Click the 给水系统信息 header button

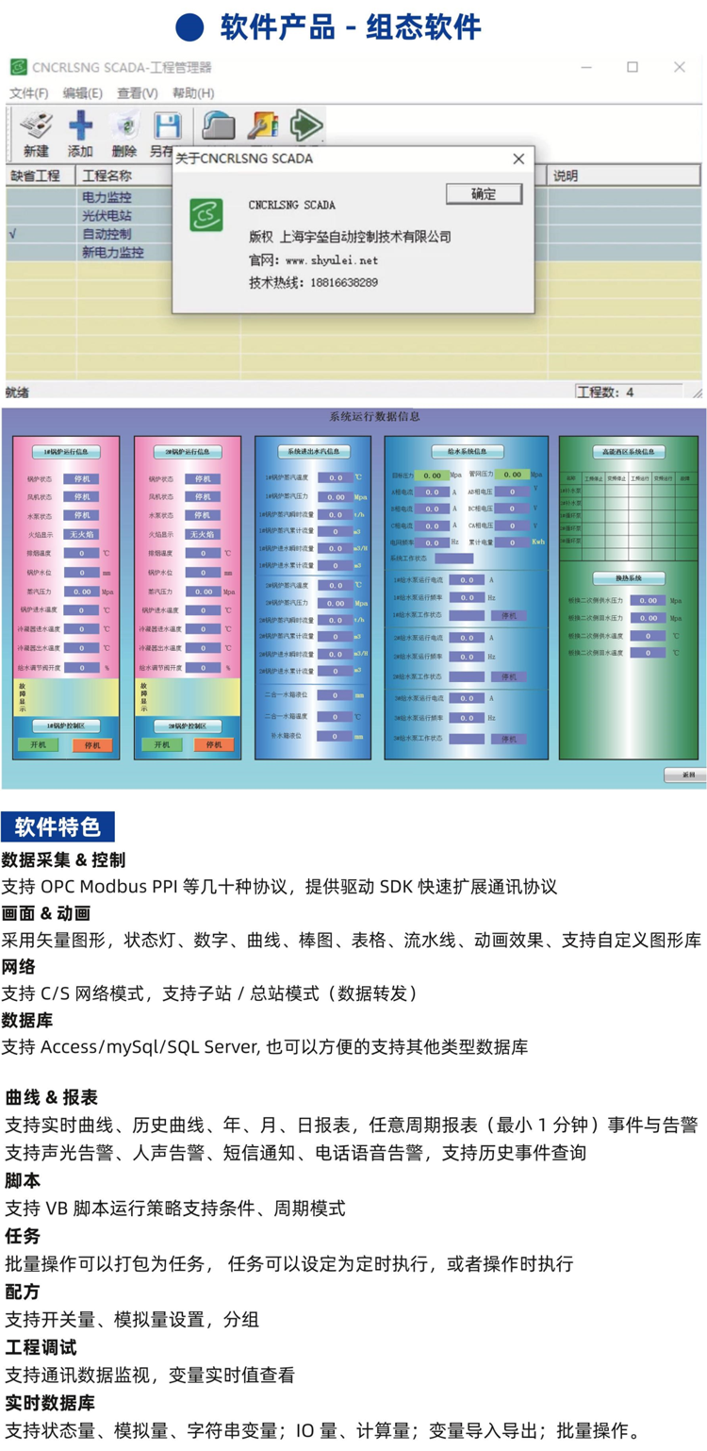pos(467,451)
